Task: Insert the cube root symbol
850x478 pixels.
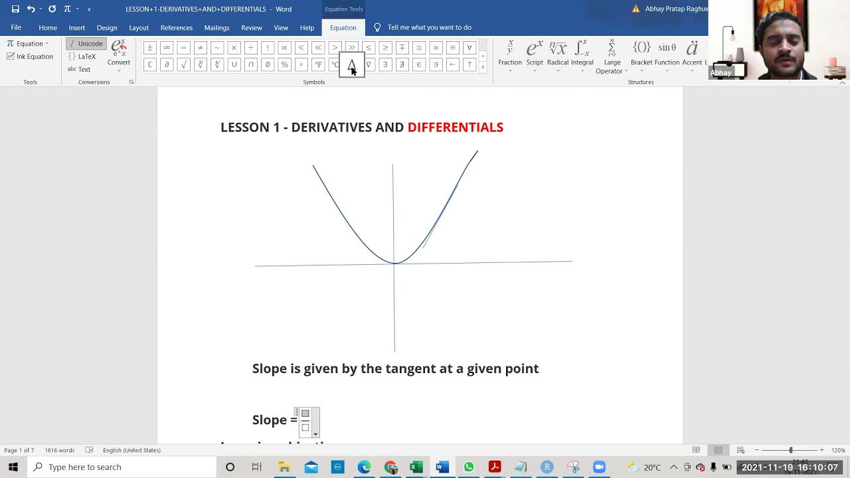Action: pyautogui.click(x=201, y=64)
